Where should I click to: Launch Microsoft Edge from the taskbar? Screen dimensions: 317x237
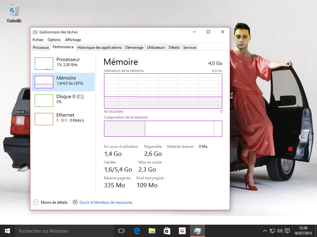(137, 231)
